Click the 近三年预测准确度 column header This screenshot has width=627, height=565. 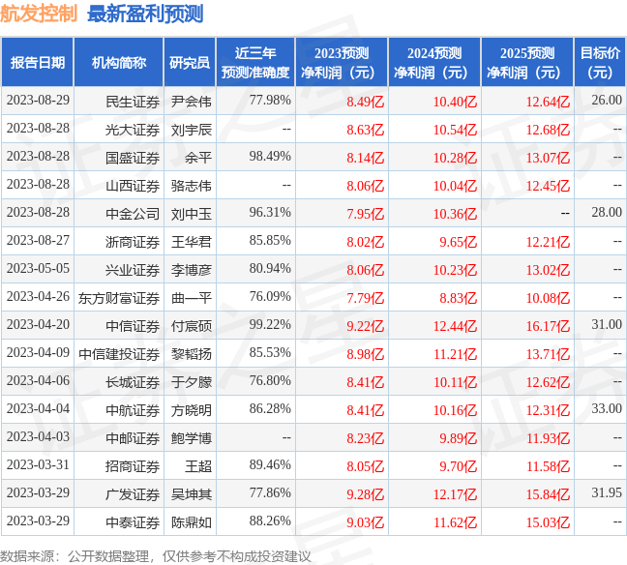(x=255, y=62)
